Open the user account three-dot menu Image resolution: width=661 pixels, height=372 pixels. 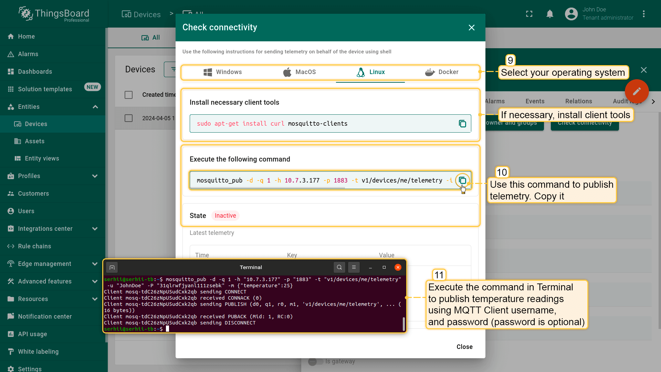pos(643,14)
